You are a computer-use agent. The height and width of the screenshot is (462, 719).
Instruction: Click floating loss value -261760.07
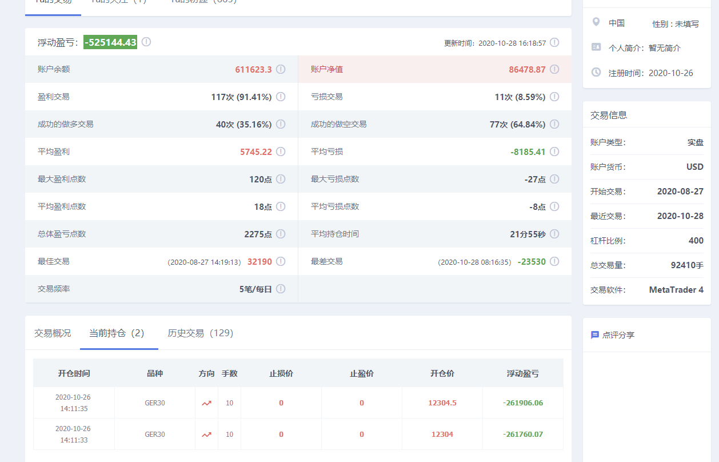tap(523, 435)
